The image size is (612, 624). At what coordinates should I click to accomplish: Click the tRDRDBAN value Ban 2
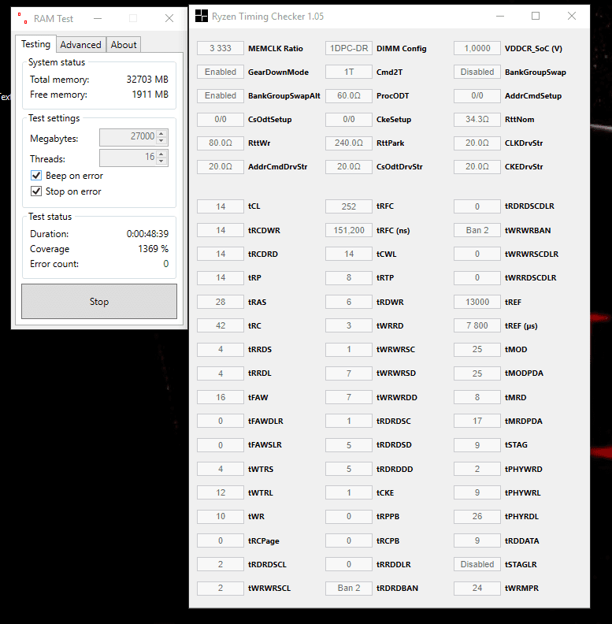(x=349, y=588)
